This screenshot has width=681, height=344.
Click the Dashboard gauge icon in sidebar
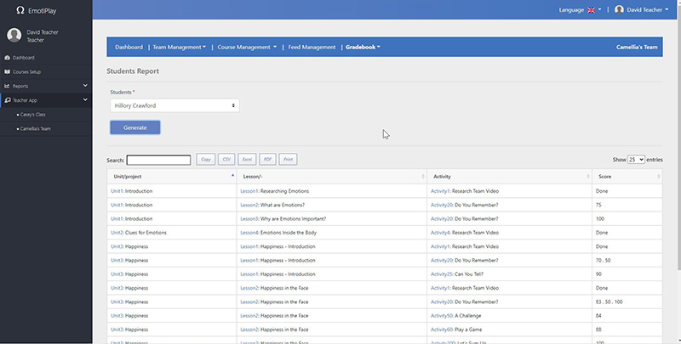(x=7, y=58)
